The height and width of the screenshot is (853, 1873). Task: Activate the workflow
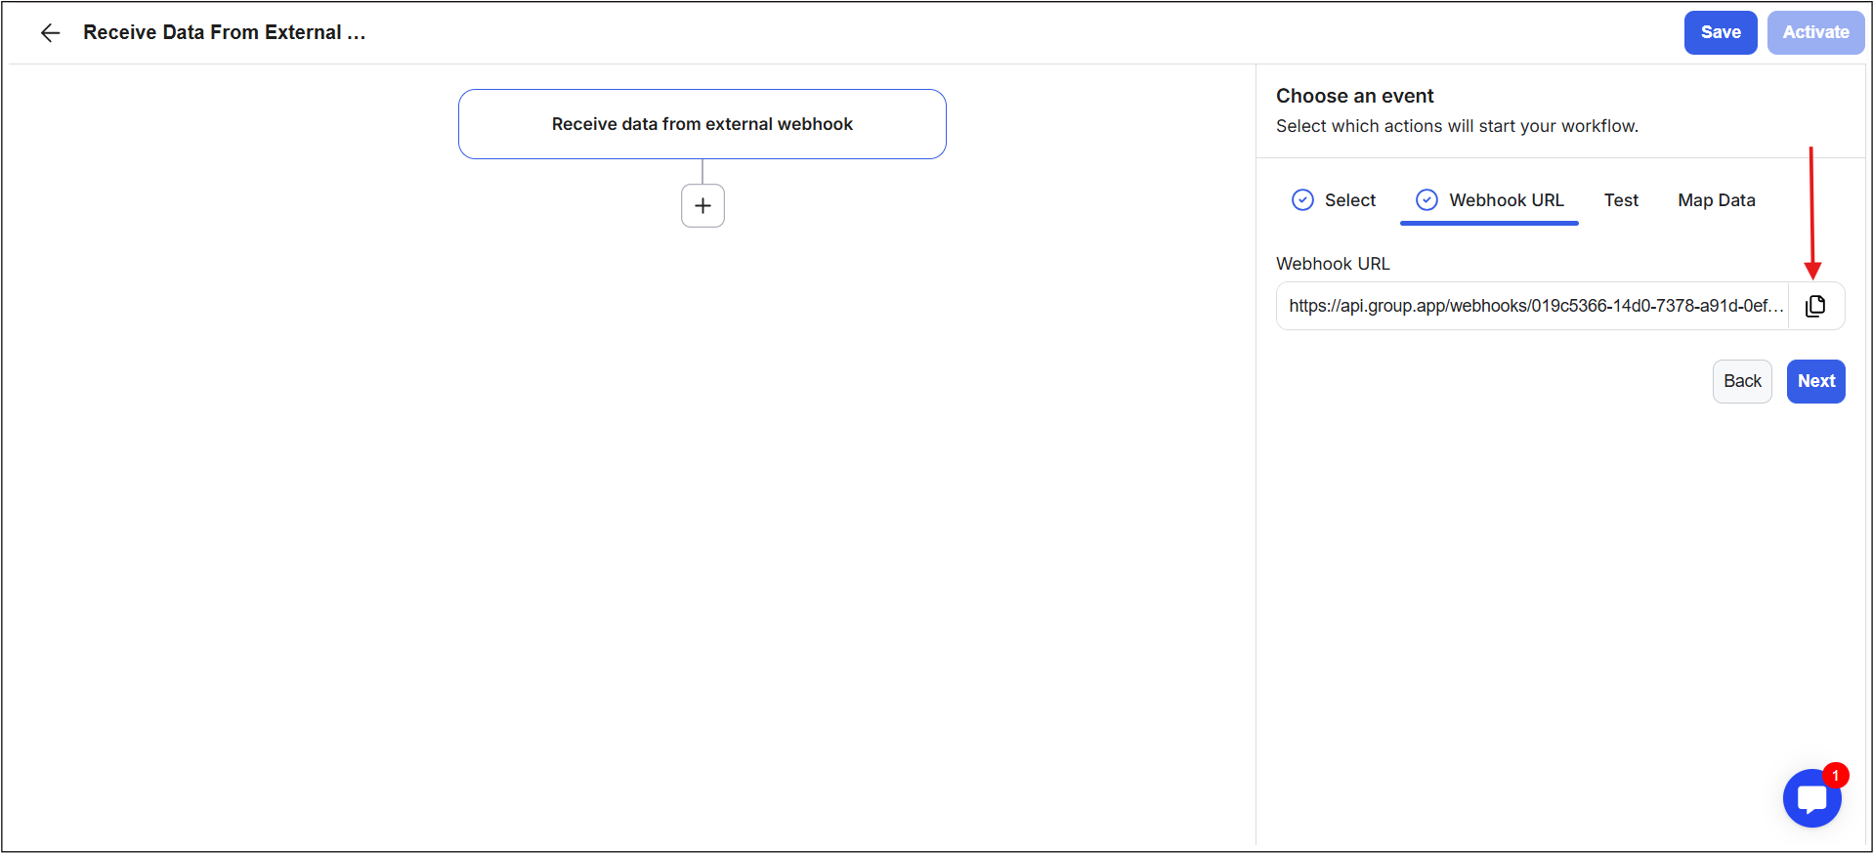point(1815,32)
